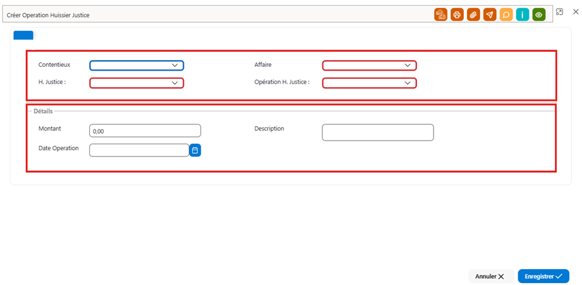Toggle the green eye visibility icon
The width and height of the screenshot is (582, 285).
pos(538,15)
